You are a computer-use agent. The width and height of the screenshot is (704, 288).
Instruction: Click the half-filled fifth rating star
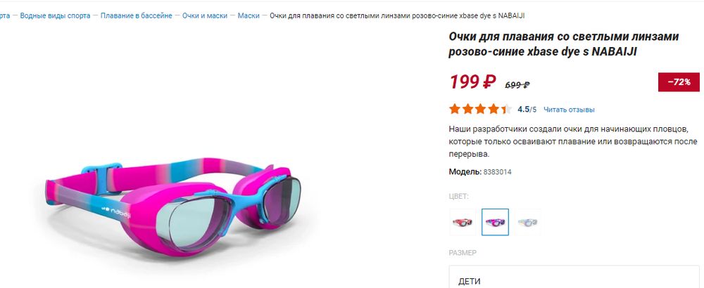click(x=505, y=109)
